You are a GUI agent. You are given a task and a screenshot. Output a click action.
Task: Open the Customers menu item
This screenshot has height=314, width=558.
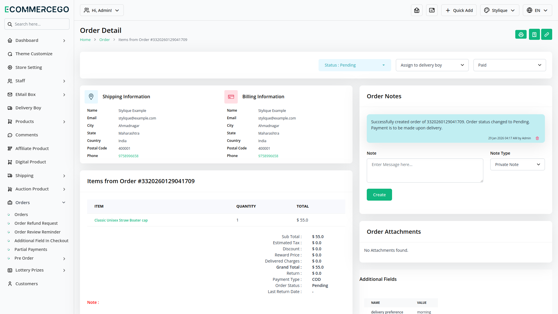[26, 284]
